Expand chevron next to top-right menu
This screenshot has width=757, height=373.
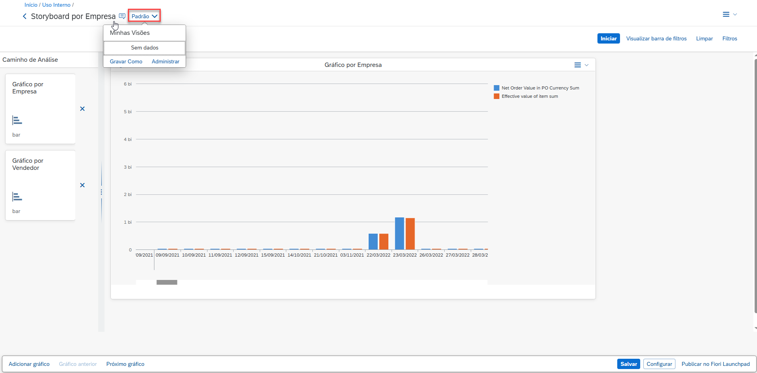pos(735,14)
